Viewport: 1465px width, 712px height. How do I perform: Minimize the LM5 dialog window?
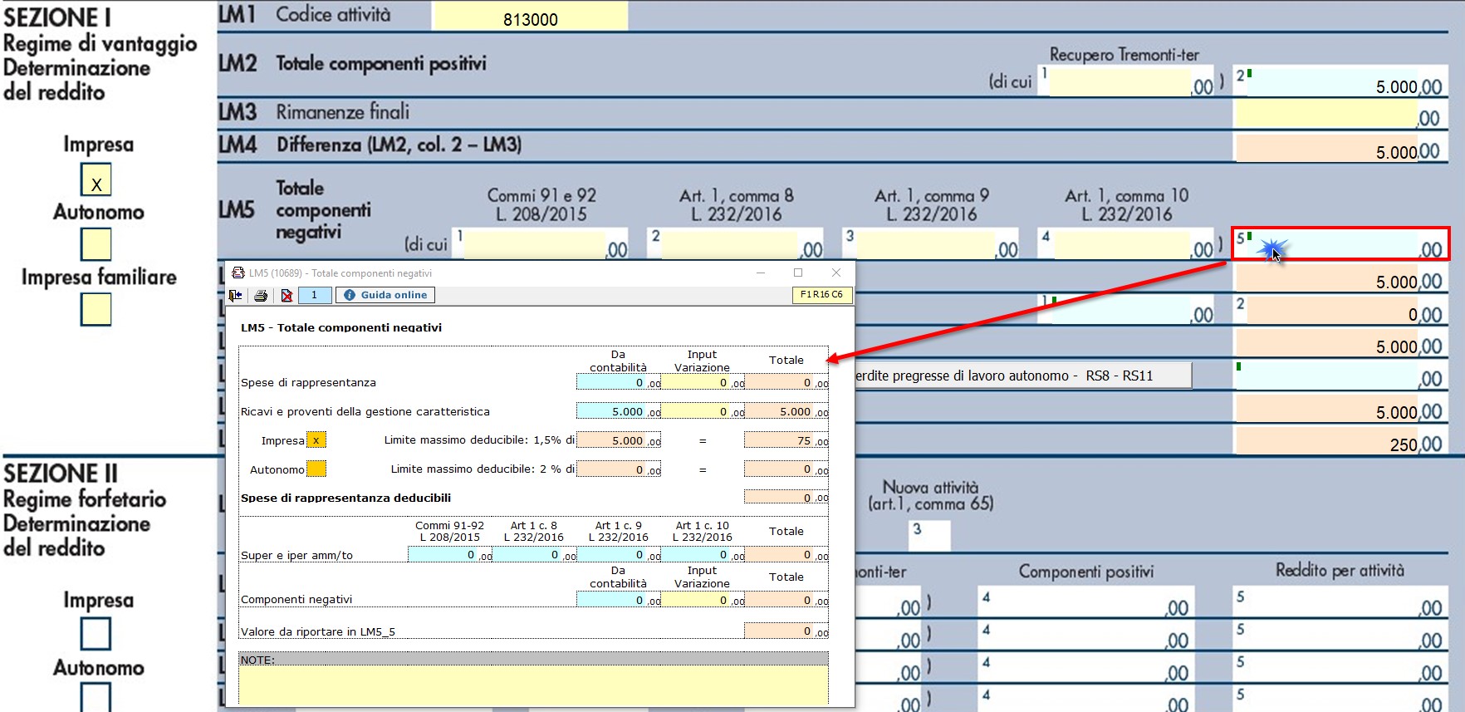(x=760, y=273)
